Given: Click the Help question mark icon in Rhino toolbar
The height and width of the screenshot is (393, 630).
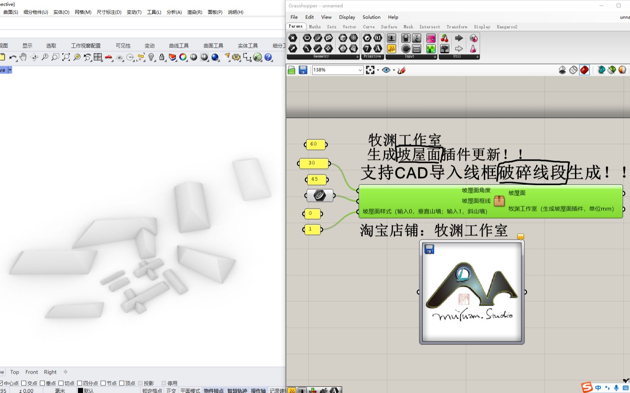Looking at the screenshot, I should click(x=268, y=57).
